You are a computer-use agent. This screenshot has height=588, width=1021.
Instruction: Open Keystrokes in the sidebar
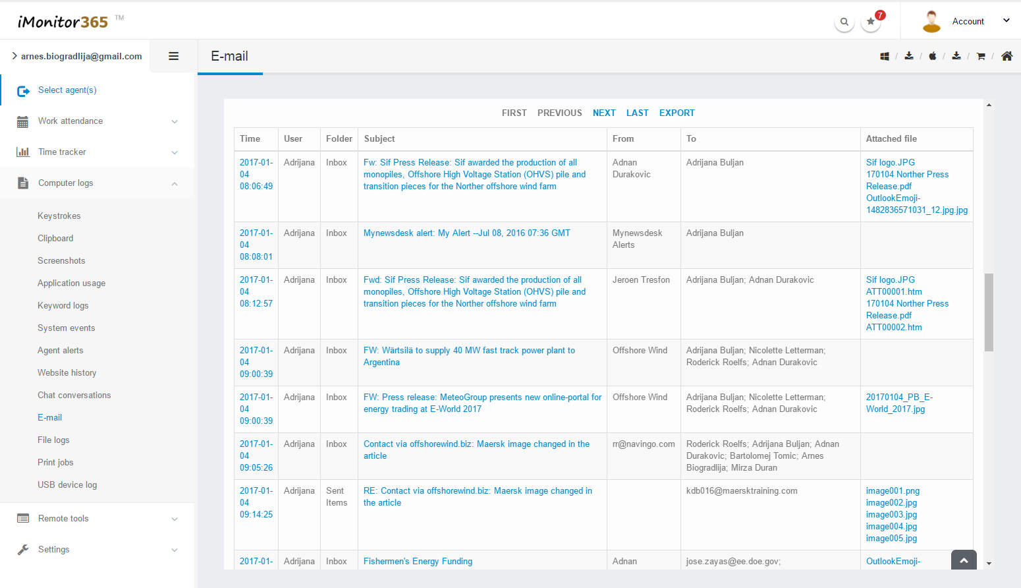[59, 216]
